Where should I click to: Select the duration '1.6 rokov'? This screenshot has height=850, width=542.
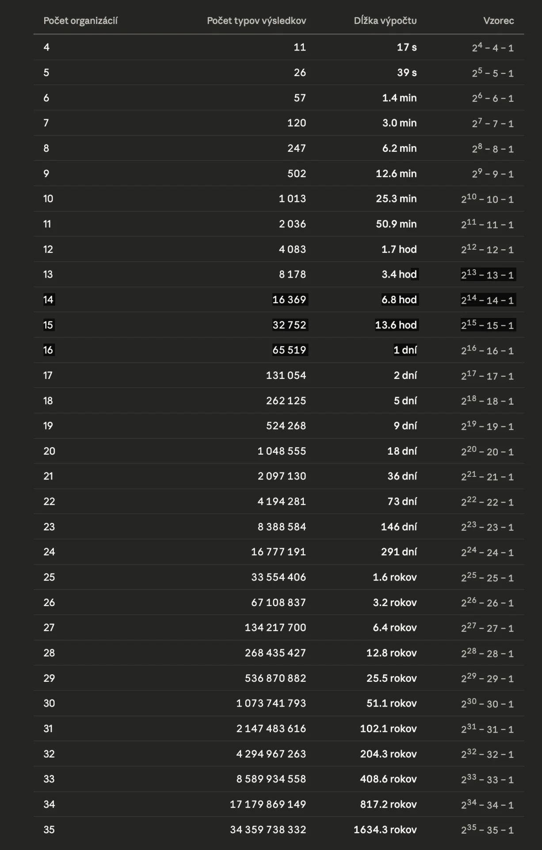tap(394, 577)
